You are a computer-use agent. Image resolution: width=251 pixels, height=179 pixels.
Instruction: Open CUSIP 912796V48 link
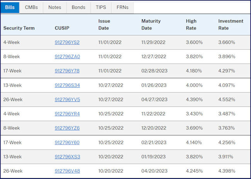pos(67,171)
